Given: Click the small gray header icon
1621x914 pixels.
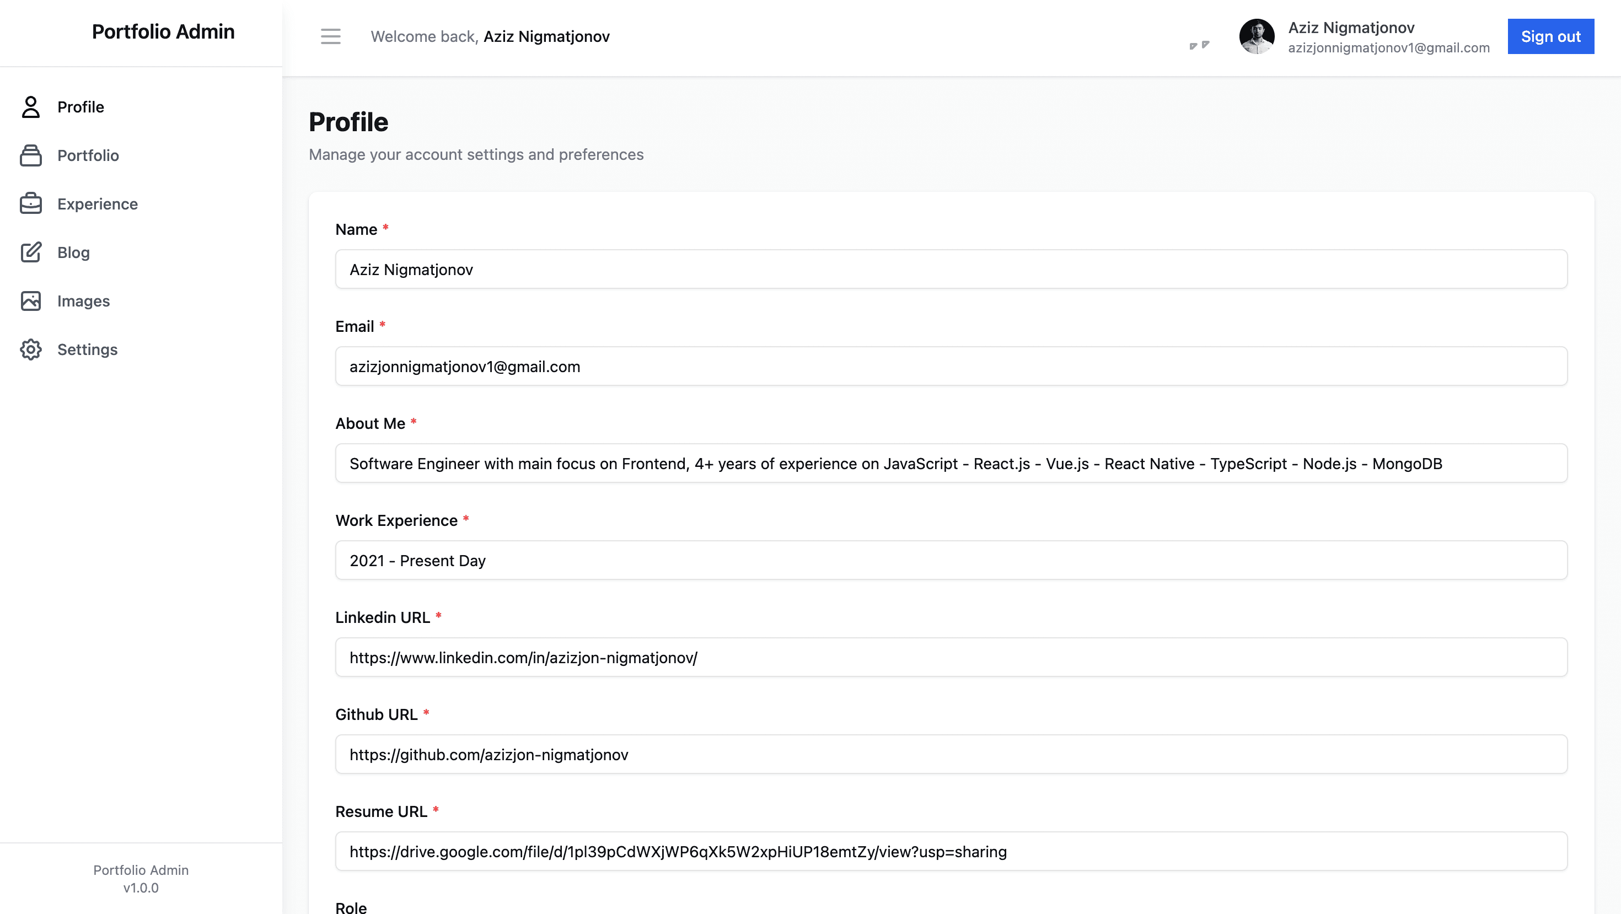Looking at the screenshot, I should 1199,45.
